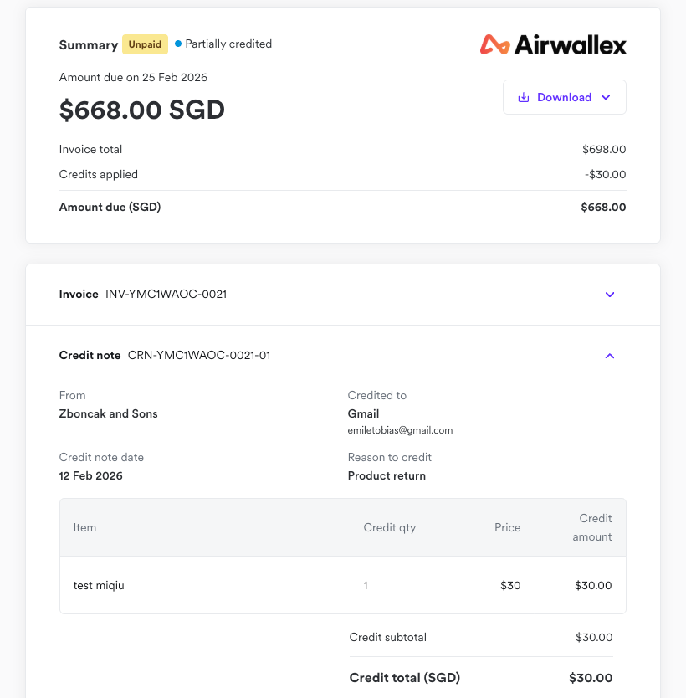Screen dimensions: 686x698
Task: Click the yellow Unpaid status badge
Action: coord(145,44)
